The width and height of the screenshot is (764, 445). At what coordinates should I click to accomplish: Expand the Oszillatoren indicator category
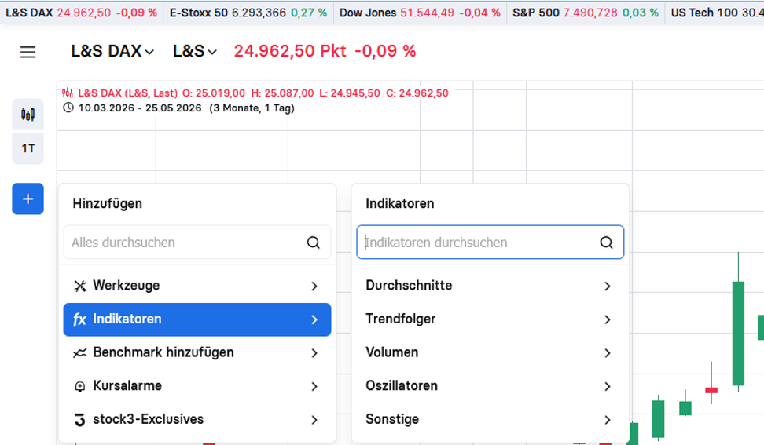coord(489,386)
